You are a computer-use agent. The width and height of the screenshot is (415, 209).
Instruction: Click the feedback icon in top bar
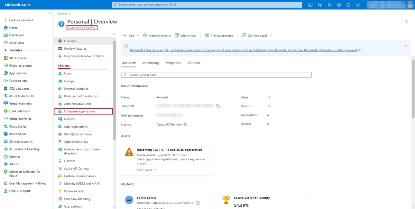point(358,5)
